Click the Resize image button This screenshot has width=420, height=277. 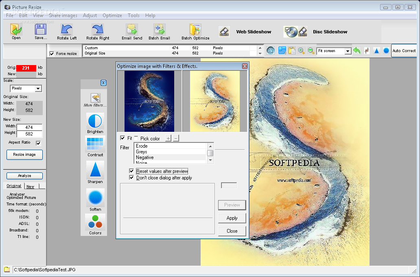[x=24, y=155]
